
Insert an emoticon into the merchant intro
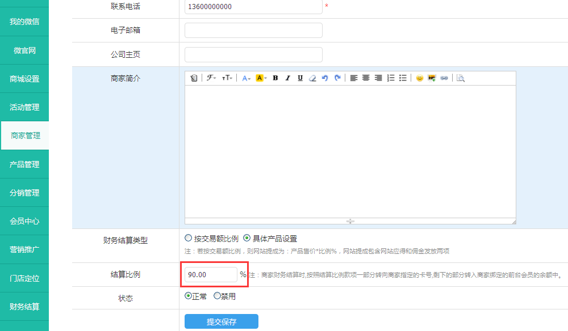click(420, 78)
